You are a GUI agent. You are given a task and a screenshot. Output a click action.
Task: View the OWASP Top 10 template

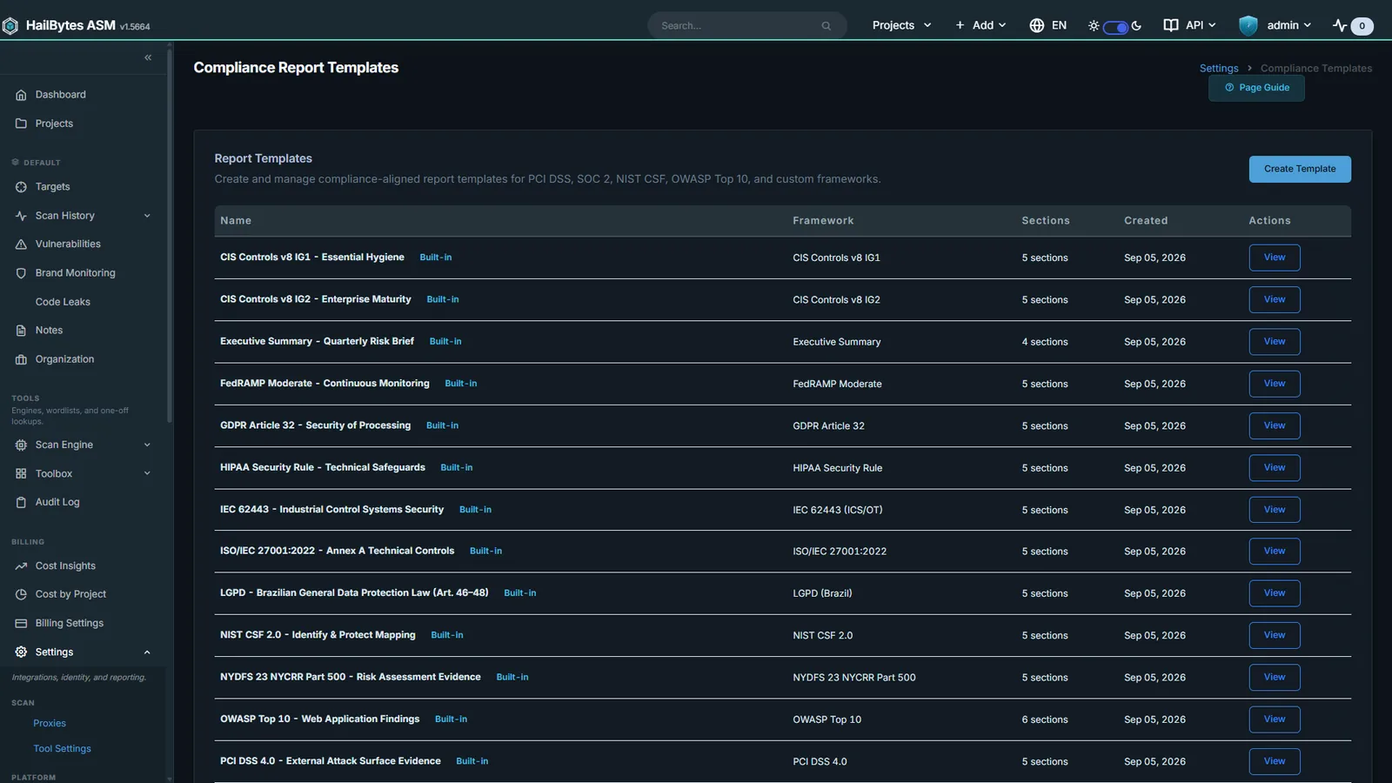1275,719
